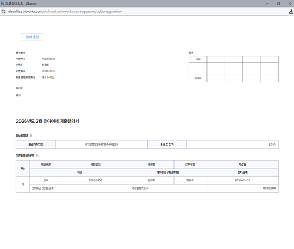Click the 인쇄 옵션 button
Screen dimensions: 294x249
32,37
